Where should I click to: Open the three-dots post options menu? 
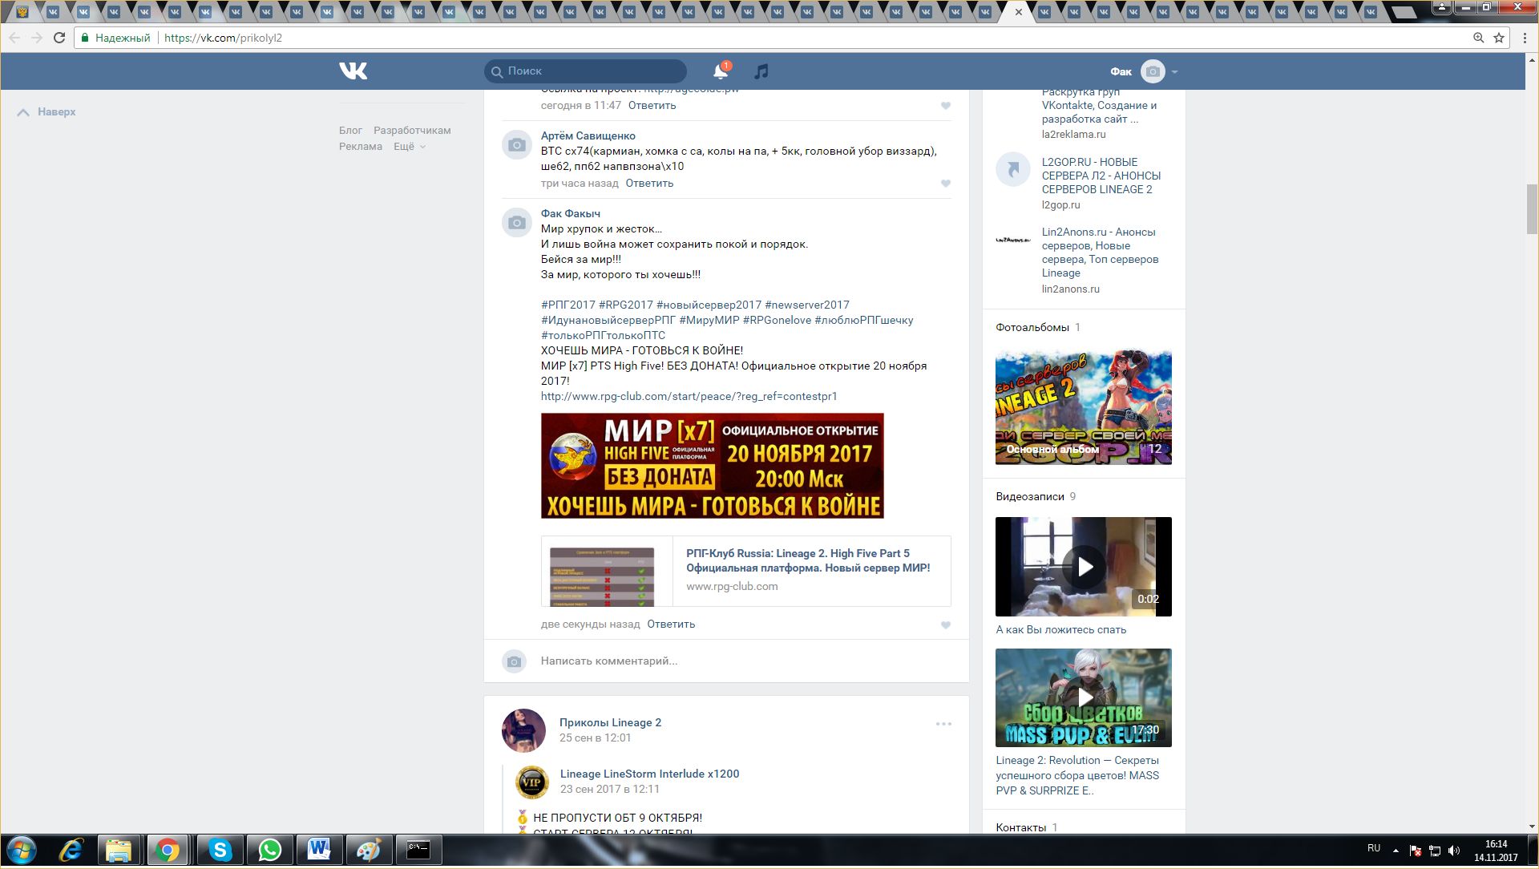[x=943, y=724]
